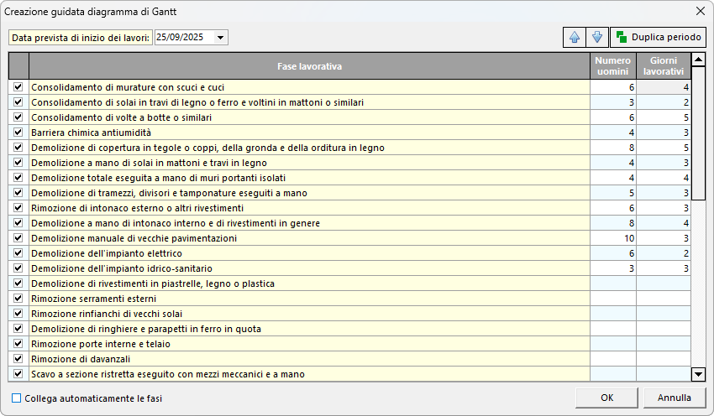The width and height of the screenshot is (714, 416).
Task: Select Numero uomini cell for pavimentazioni row
Action: [612, 238]
